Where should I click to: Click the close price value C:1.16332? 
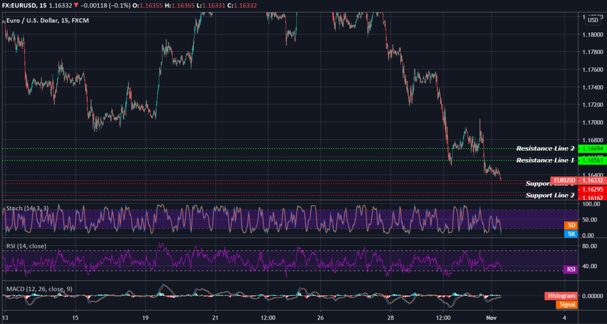[242, 6]
